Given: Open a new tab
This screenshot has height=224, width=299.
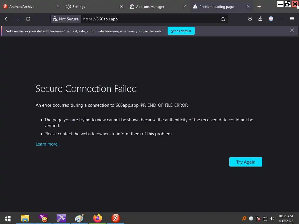Looking at the screenshot, I should 259,7.
